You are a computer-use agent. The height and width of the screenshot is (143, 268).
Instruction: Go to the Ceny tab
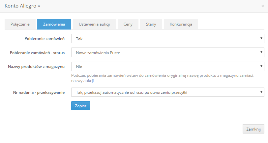click(128, 24)
